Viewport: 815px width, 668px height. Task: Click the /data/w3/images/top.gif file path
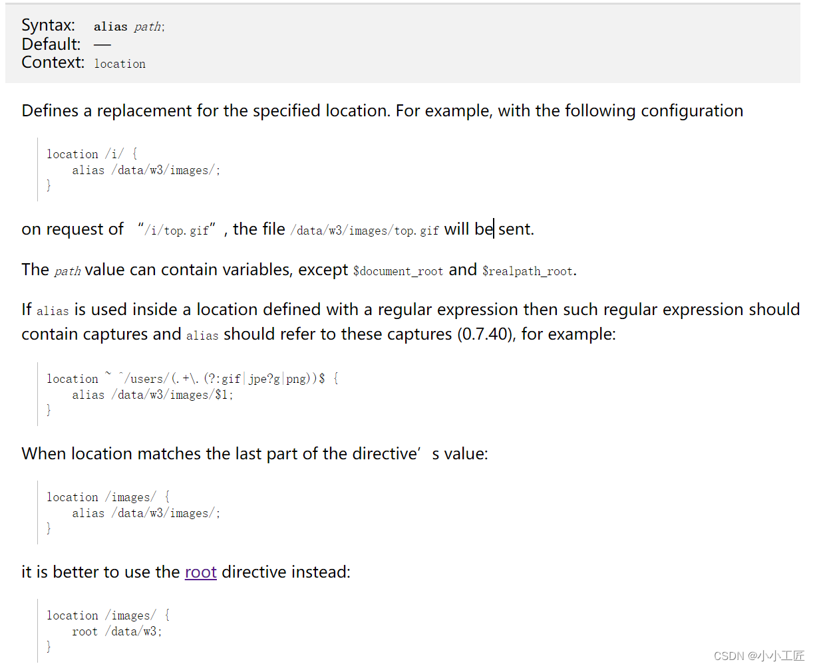coord(365,231)
